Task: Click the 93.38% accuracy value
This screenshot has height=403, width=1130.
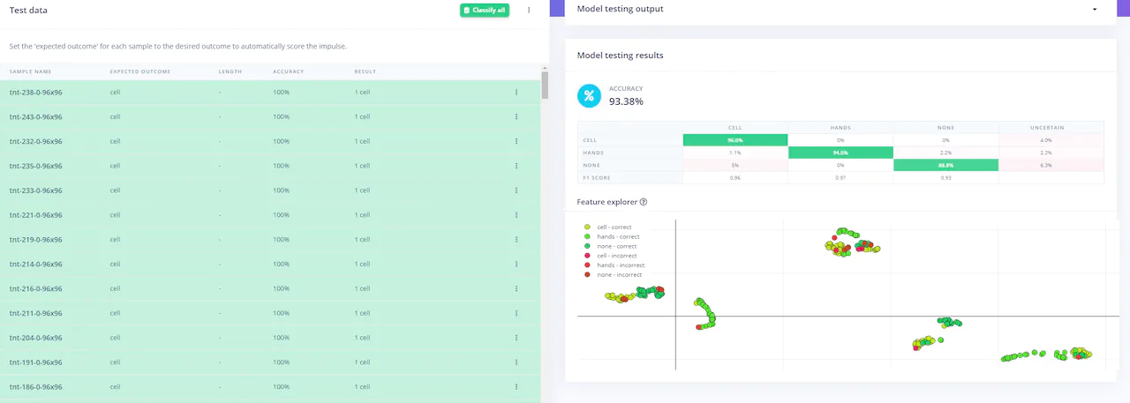Action: pos(626,101)
